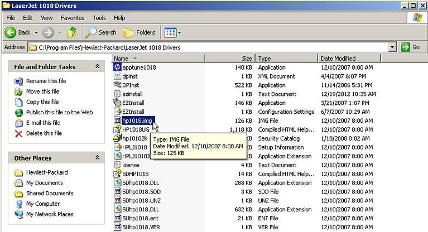Click inside the Address path field
Screen dimensions: 428x232
208,47
